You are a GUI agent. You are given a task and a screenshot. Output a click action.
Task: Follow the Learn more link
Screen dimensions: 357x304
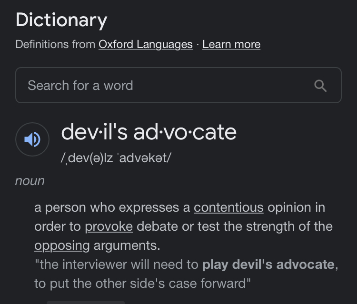231,44
